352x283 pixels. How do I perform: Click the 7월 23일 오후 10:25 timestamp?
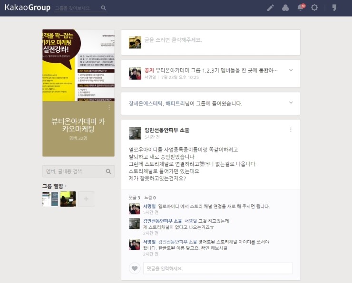[x=180, y=77]
